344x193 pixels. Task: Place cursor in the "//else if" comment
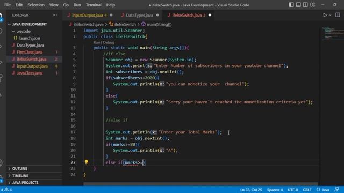[117, 120]
